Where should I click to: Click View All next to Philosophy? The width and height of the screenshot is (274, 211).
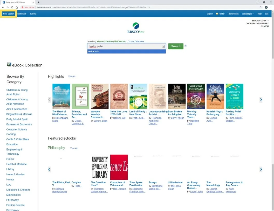[x=74, y=148]
